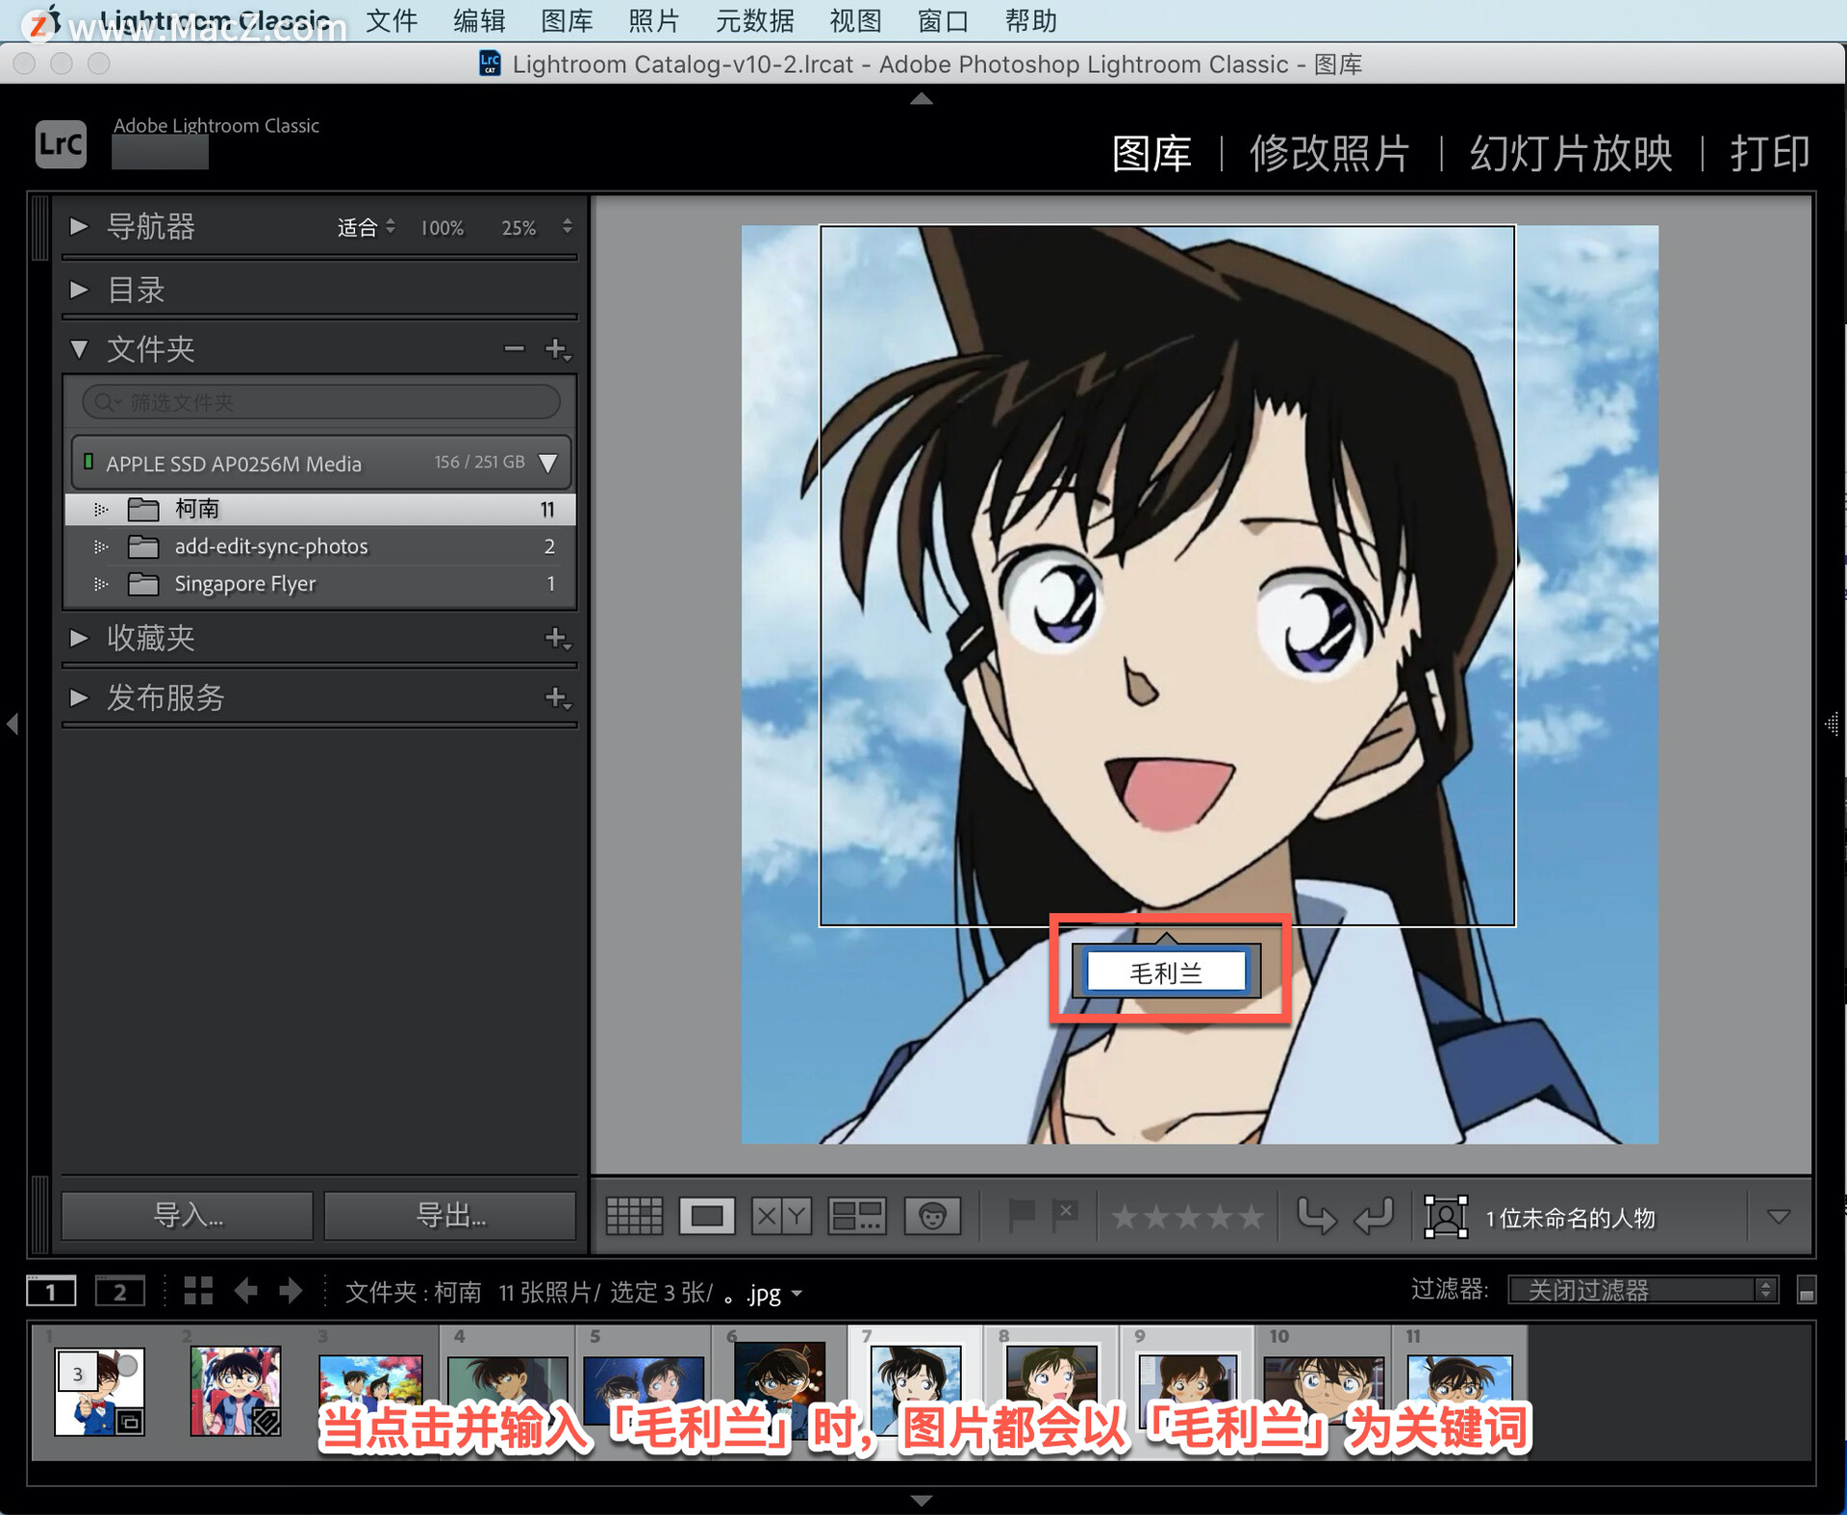The image size is (1847, 1515).
Task: Select add-edit-sync-photos folder
Action: [x=320, y=546]
